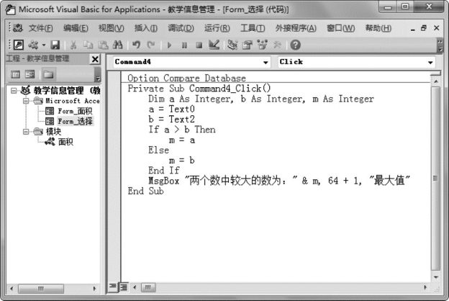Stop execution with Reset icon

coord(199,45)
